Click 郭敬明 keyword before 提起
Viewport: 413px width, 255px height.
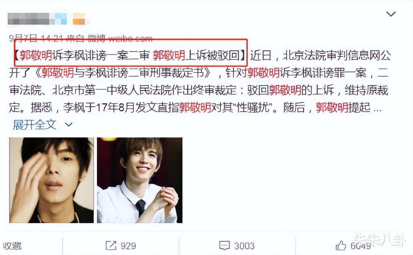click(x=333, y=108)
